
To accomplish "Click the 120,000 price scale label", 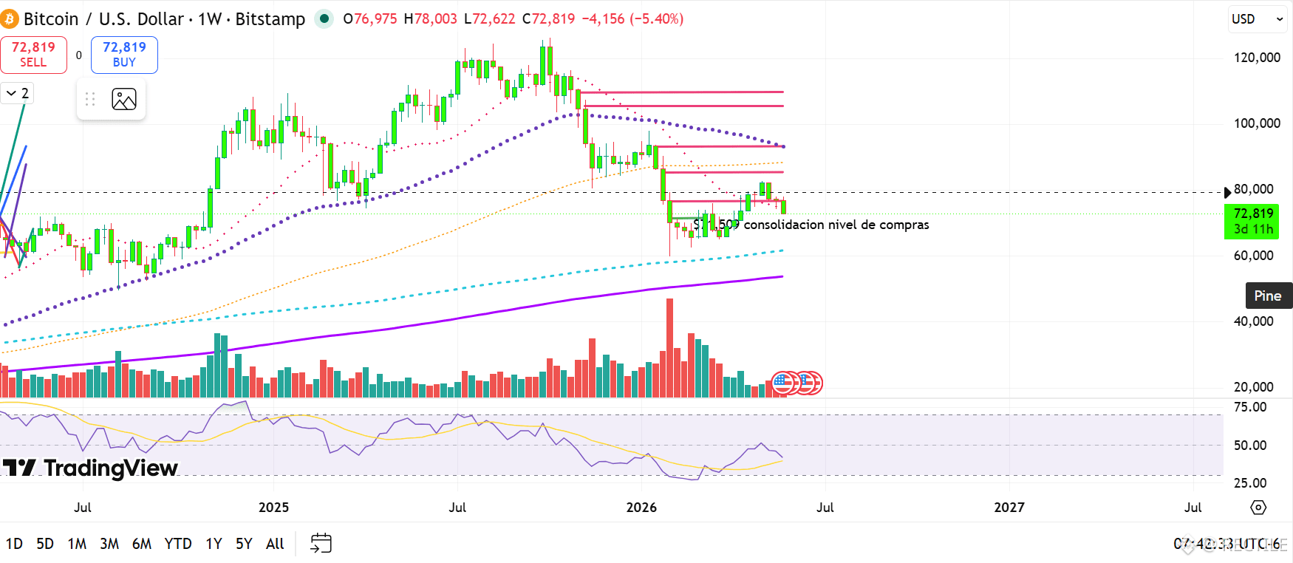I will pos(1257,58).
